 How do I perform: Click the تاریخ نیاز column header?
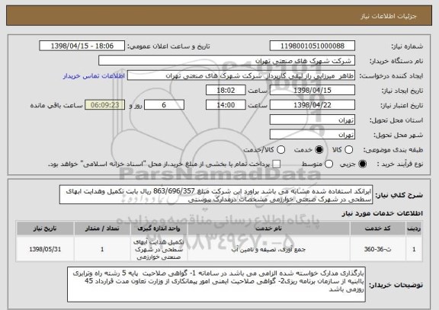click(45, 229)
